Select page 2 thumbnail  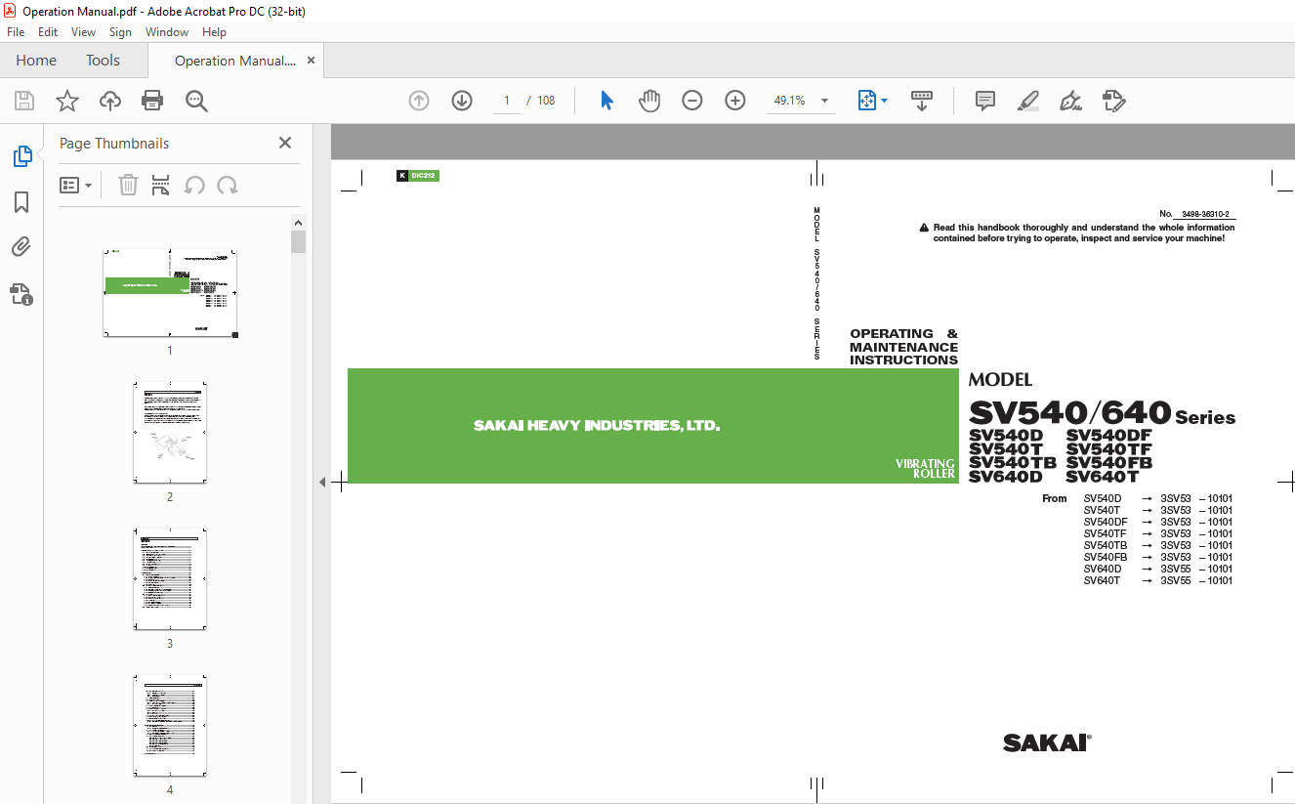(170, 433)
